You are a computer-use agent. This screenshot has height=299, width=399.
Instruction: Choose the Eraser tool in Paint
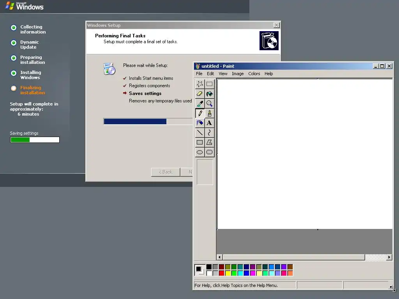click(200, 94)
